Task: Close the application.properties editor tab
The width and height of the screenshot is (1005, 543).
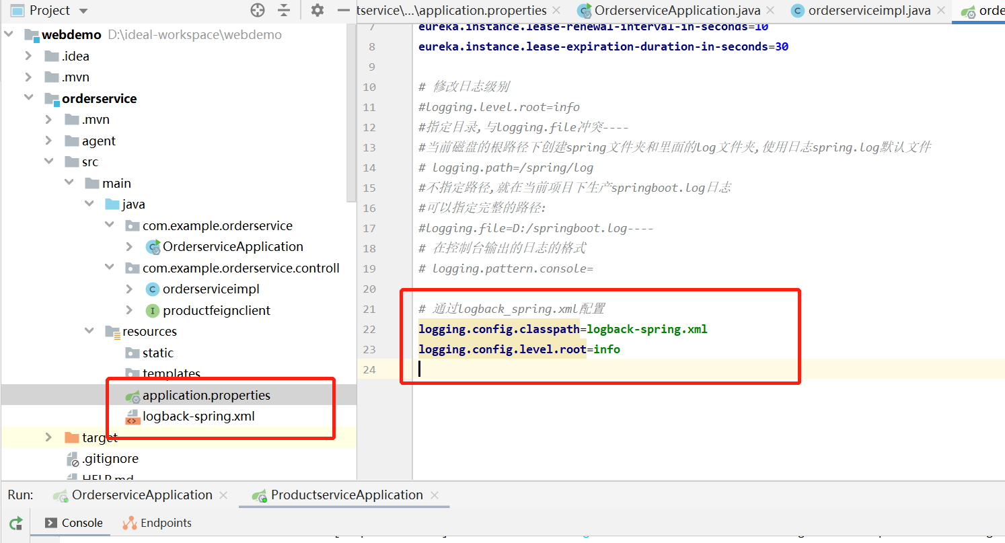Action: 556,11
